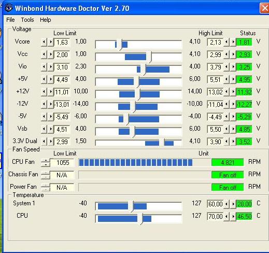Click the Vcore high limit field 2,13
Screen dimensions: 269x253
[215, 43]
